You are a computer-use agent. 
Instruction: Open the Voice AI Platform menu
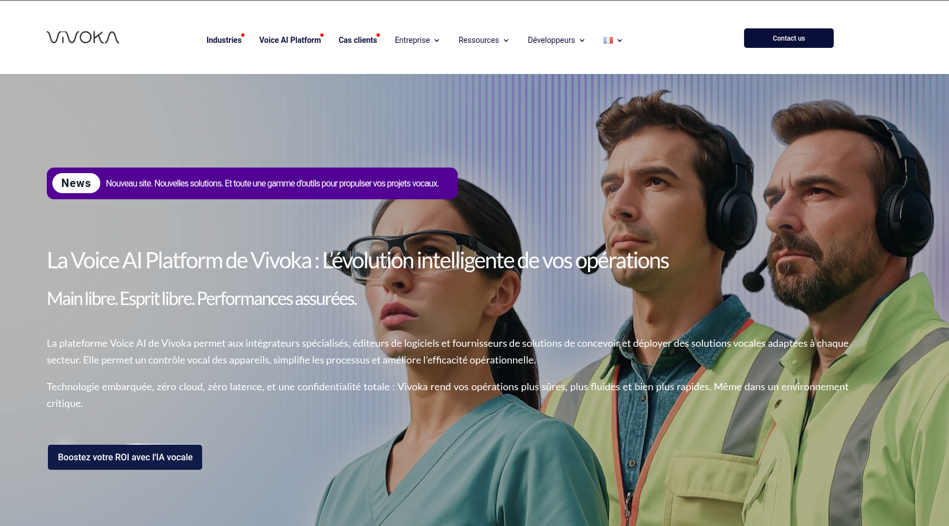click(290, 40)
